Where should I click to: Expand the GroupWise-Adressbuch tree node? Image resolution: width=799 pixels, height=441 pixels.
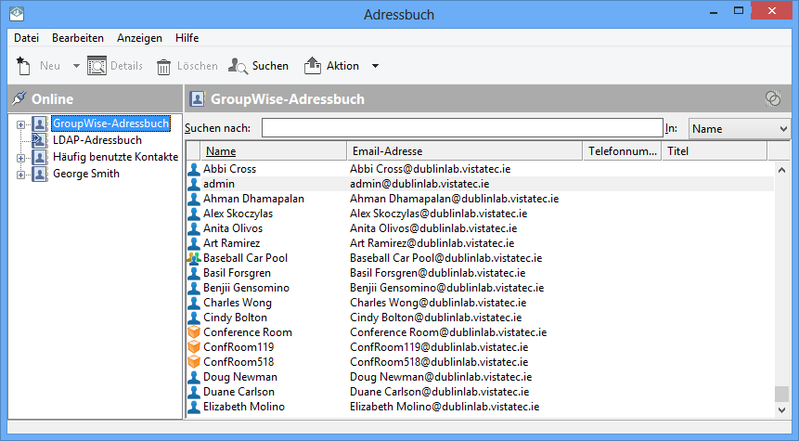pos(20,123)
